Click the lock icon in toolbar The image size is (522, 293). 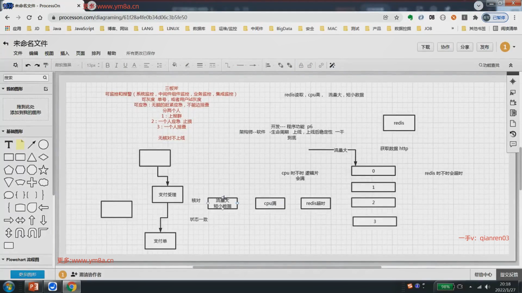[x=301, y=65]
